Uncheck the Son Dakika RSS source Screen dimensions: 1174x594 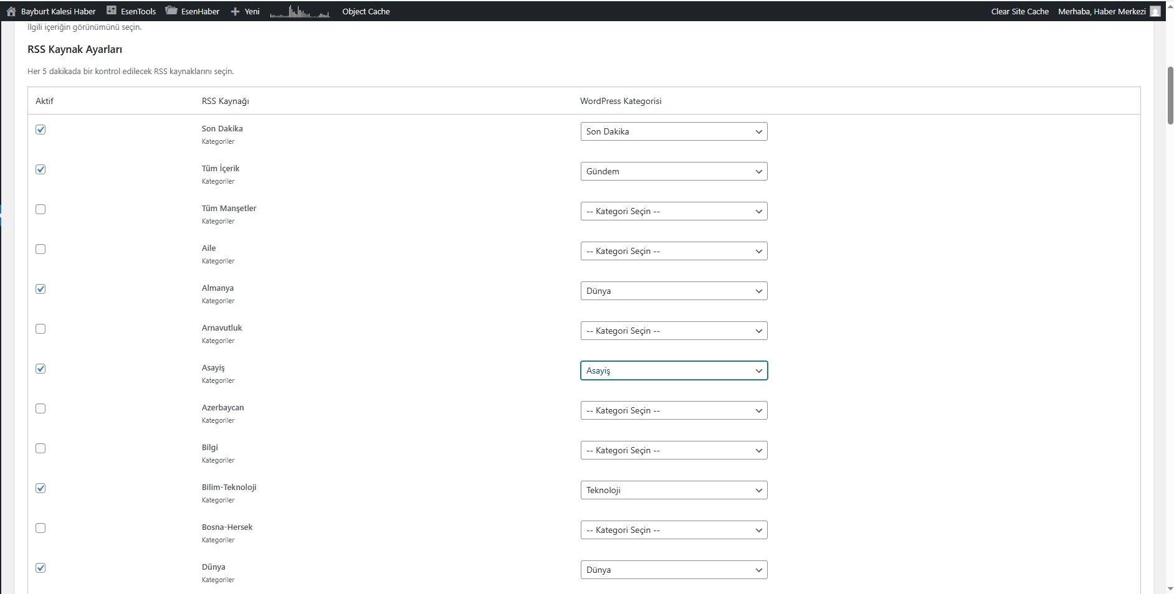(41, 130)
